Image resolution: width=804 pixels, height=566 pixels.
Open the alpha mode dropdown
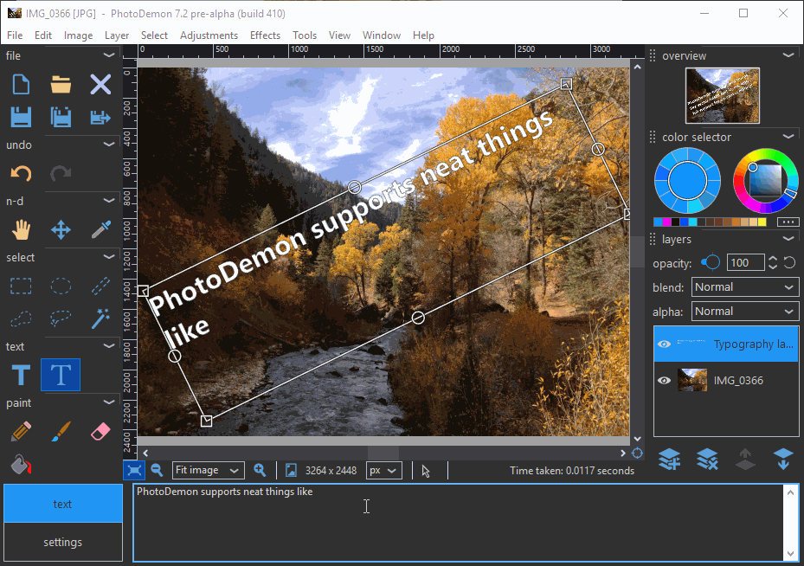coord(745,312)
